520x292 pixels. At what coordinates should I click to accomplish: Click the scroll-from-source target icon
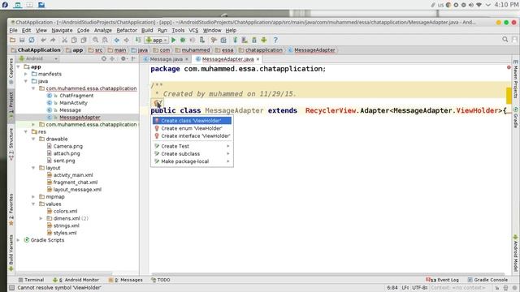[x=104, y=58]
